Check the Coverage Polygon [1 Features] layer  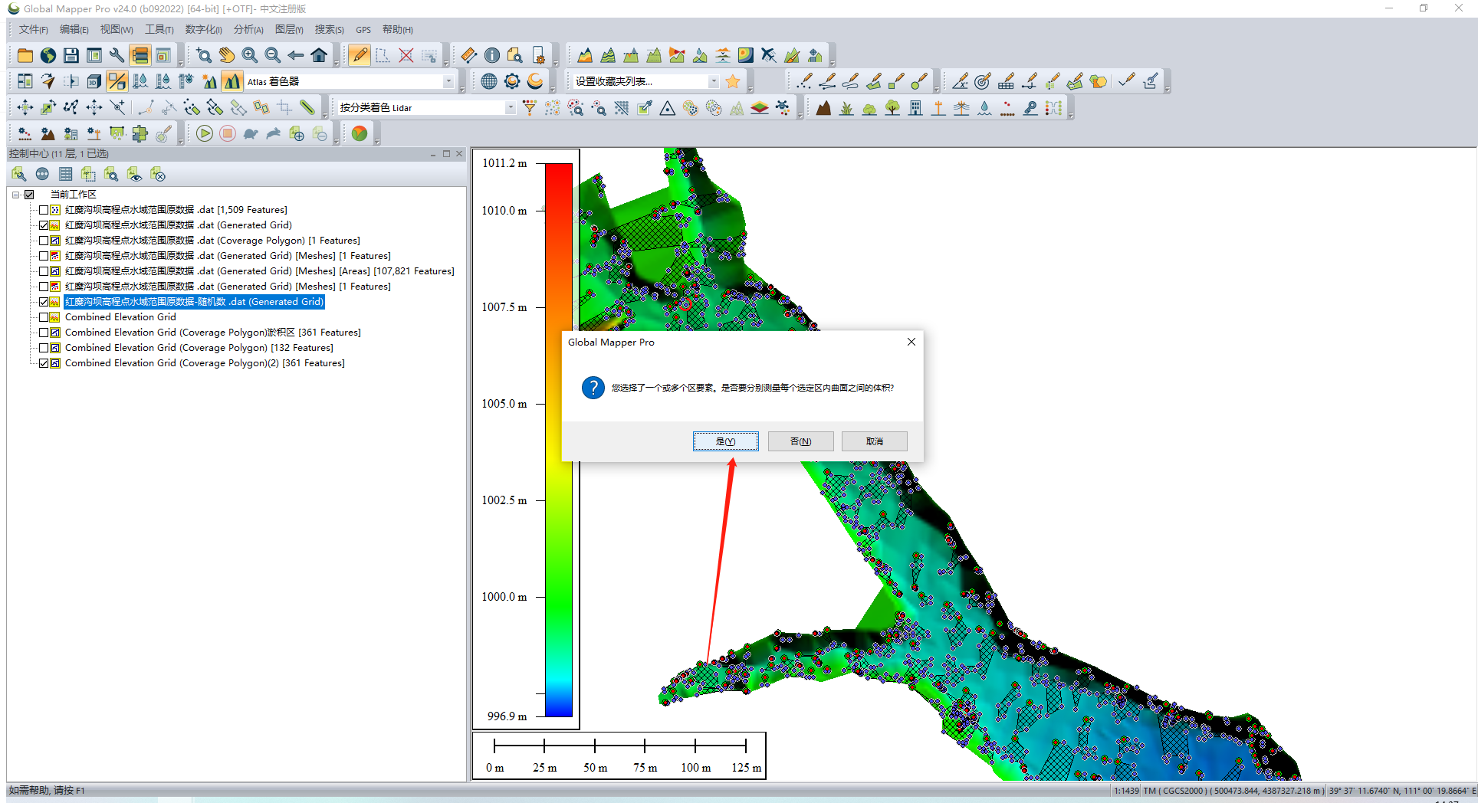(44, 241)
